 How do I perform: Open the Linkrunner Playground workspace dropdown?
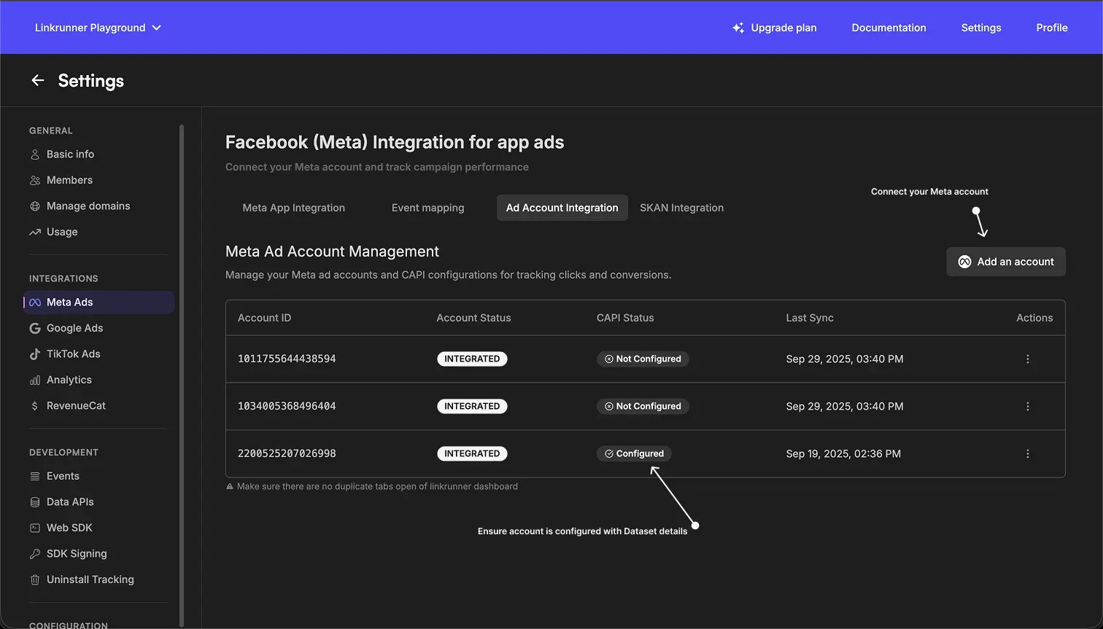pyautogui.click(x=97, y=27)
